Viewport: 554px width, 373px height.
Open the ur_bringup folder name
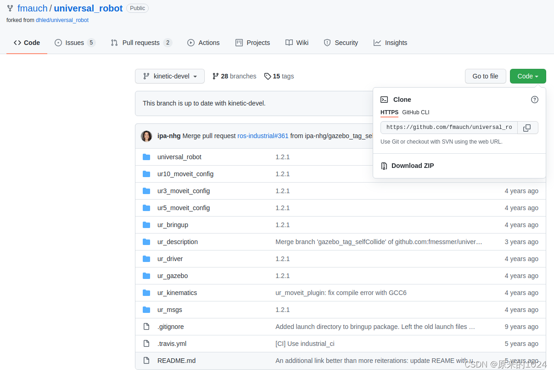[173, 225]
